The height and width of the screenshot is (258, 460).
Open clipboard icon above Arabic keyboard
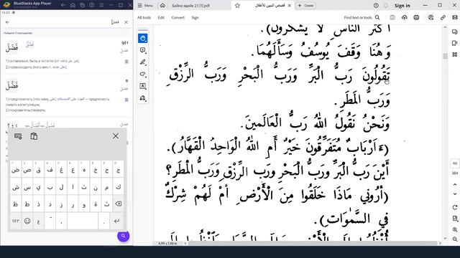click(x=34, y=136)
